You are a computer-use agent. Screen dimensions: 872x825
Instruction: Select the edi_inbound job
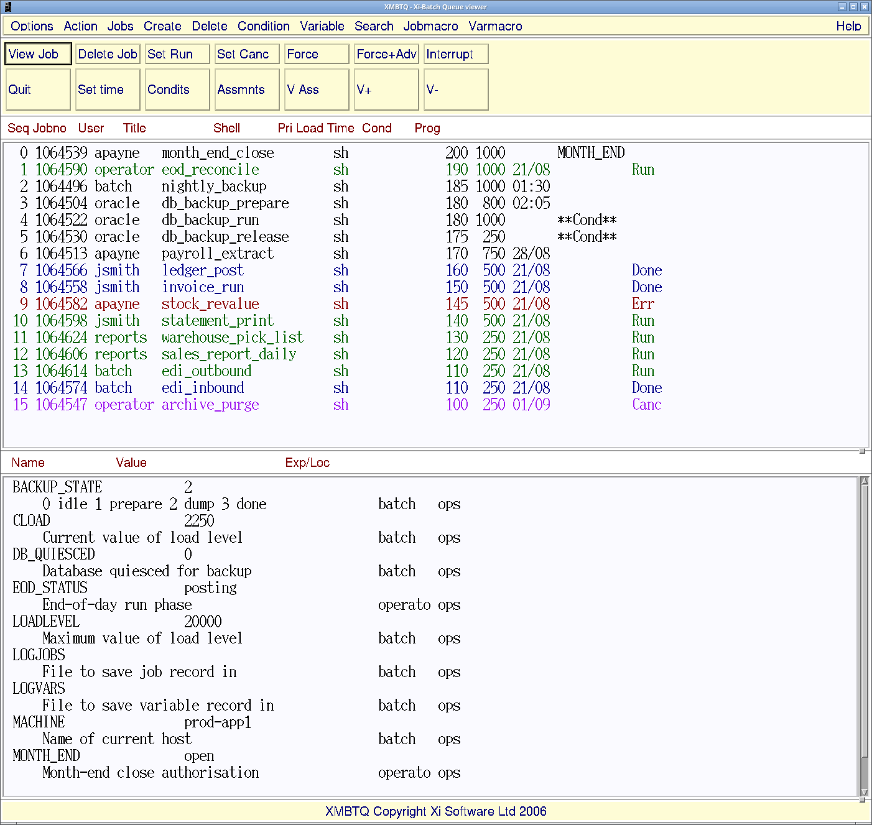pos(435,388)
